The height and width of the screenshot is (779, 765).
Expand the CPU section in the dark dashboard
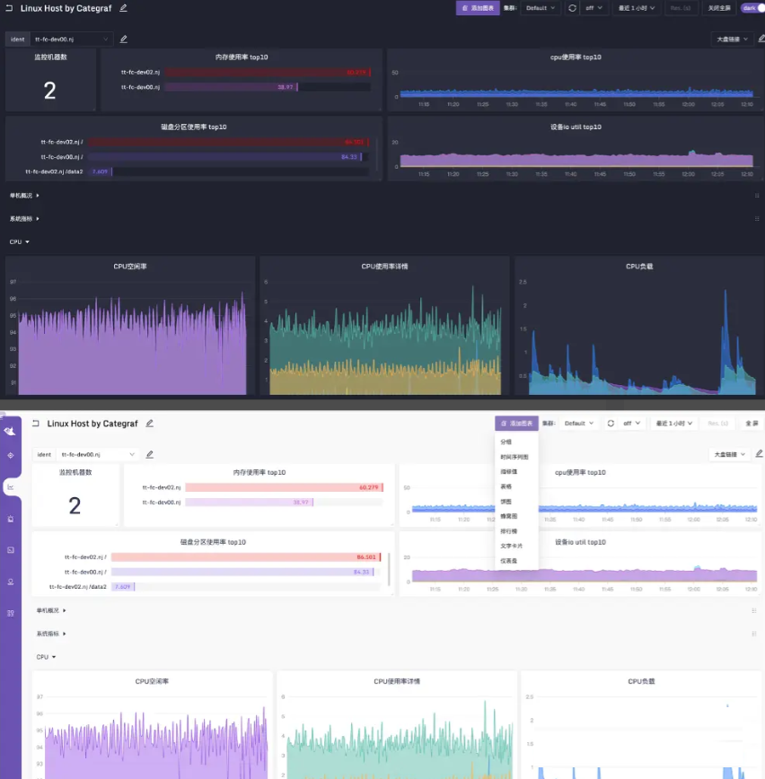(x=20, y=242)
